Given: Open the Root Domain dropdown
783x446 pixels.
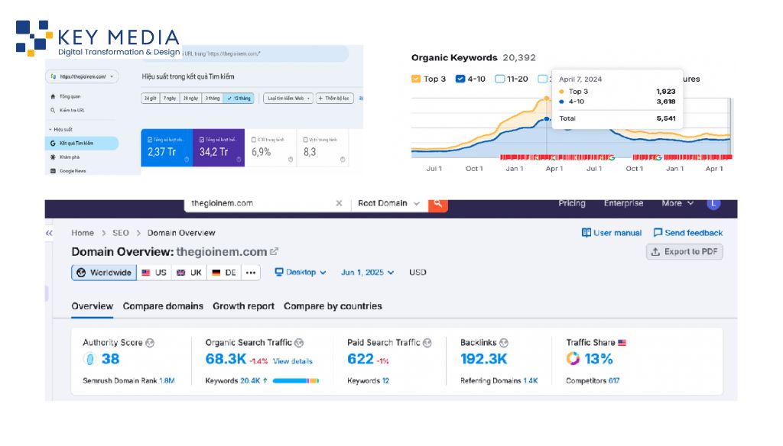Looking at the screenshot, I should [389, 204].
